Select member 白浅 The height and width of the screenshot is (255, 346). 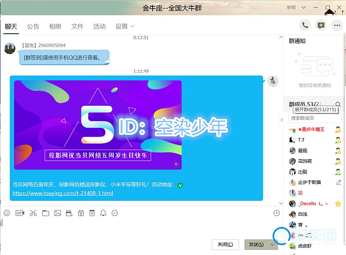click(302, 214)
